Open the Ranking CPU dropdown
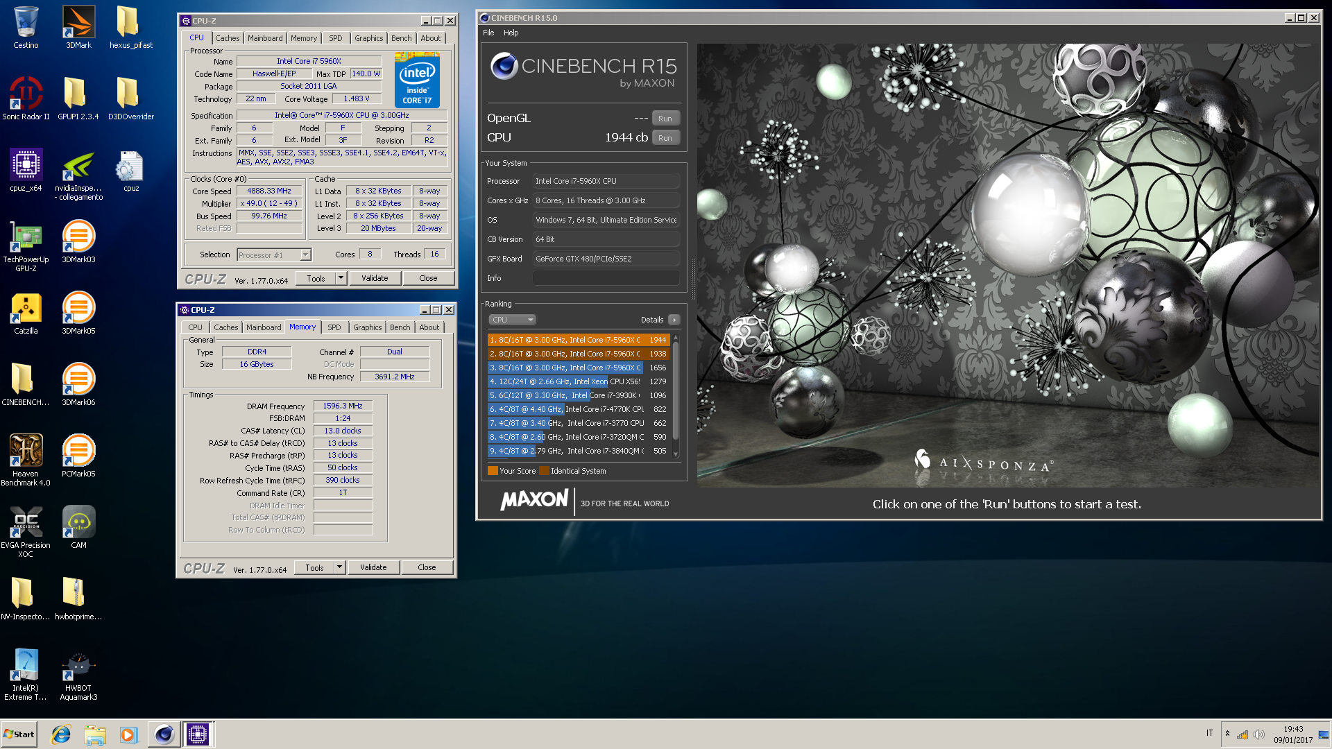The width and height of the screenshot is (1332, 749). coord(512,320)
